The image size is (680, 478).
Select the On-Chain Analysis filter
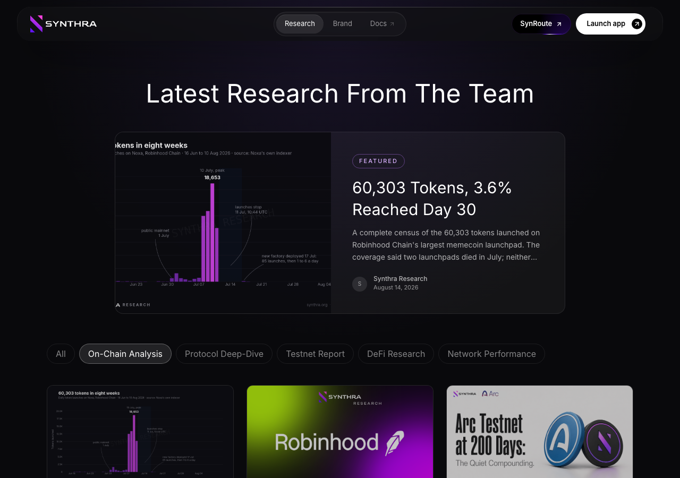click(x=125, y=354)
